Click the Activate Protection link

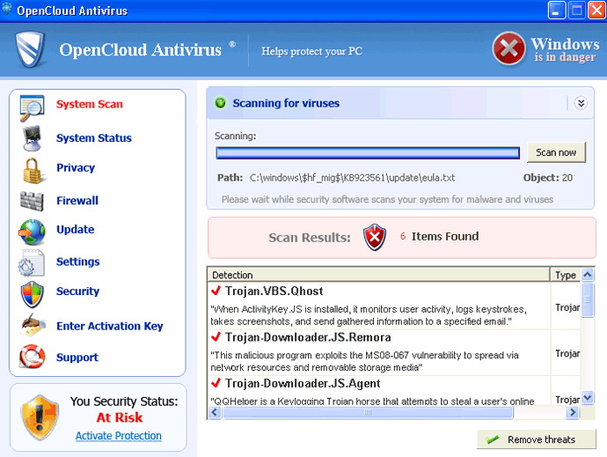pyautogui.click(x=118, y=436)
